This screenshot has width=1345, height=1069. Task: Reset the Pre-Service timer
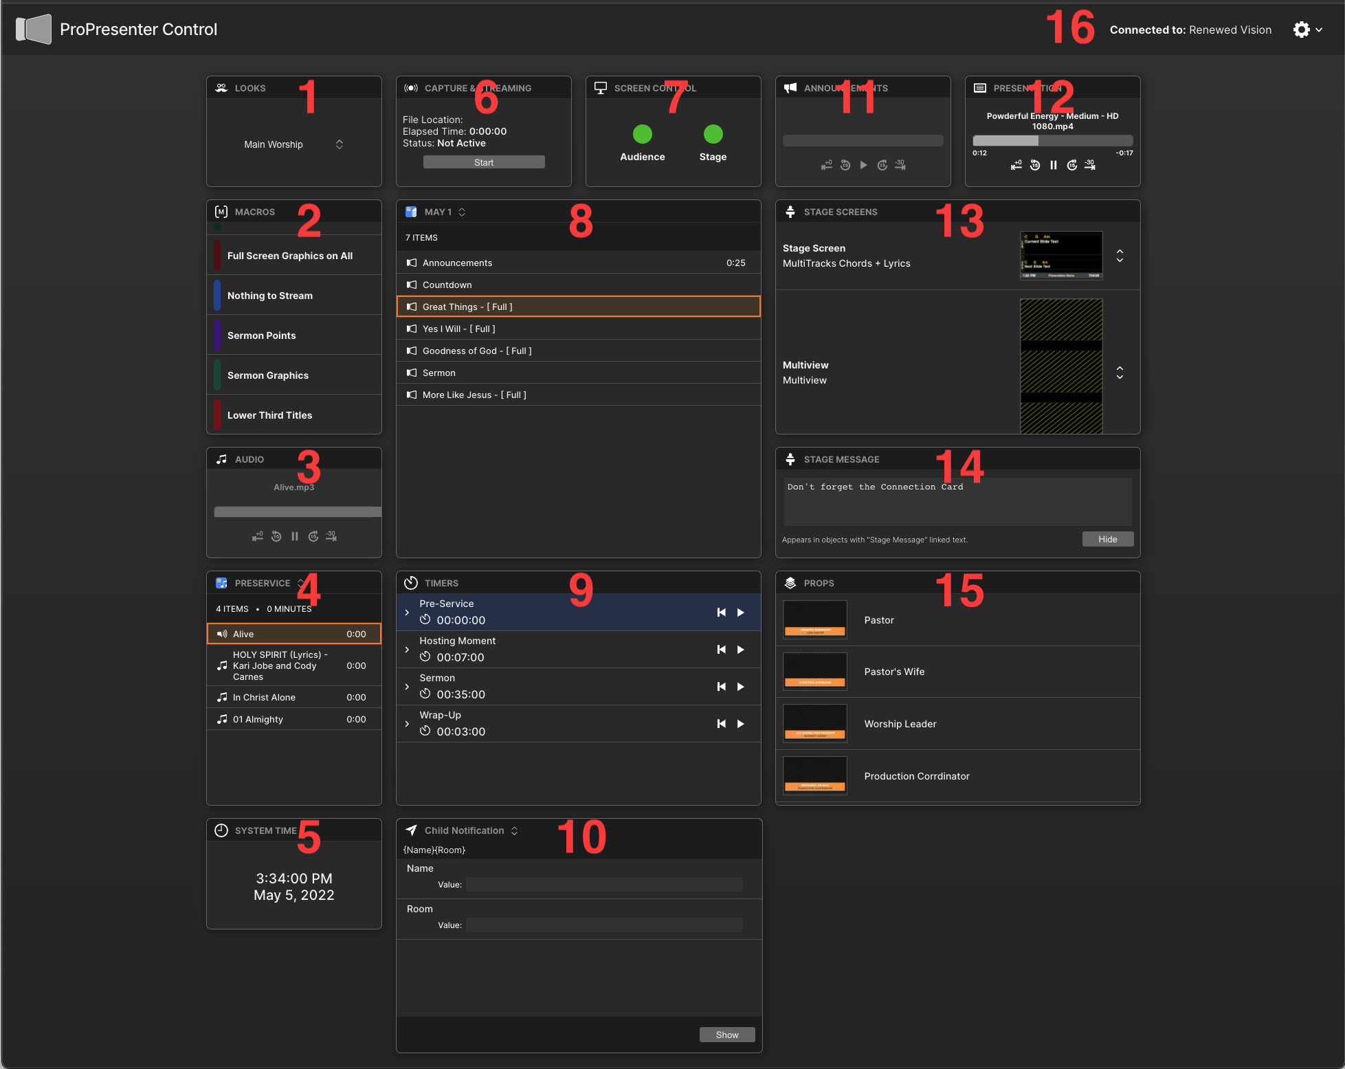pos(721,613)
